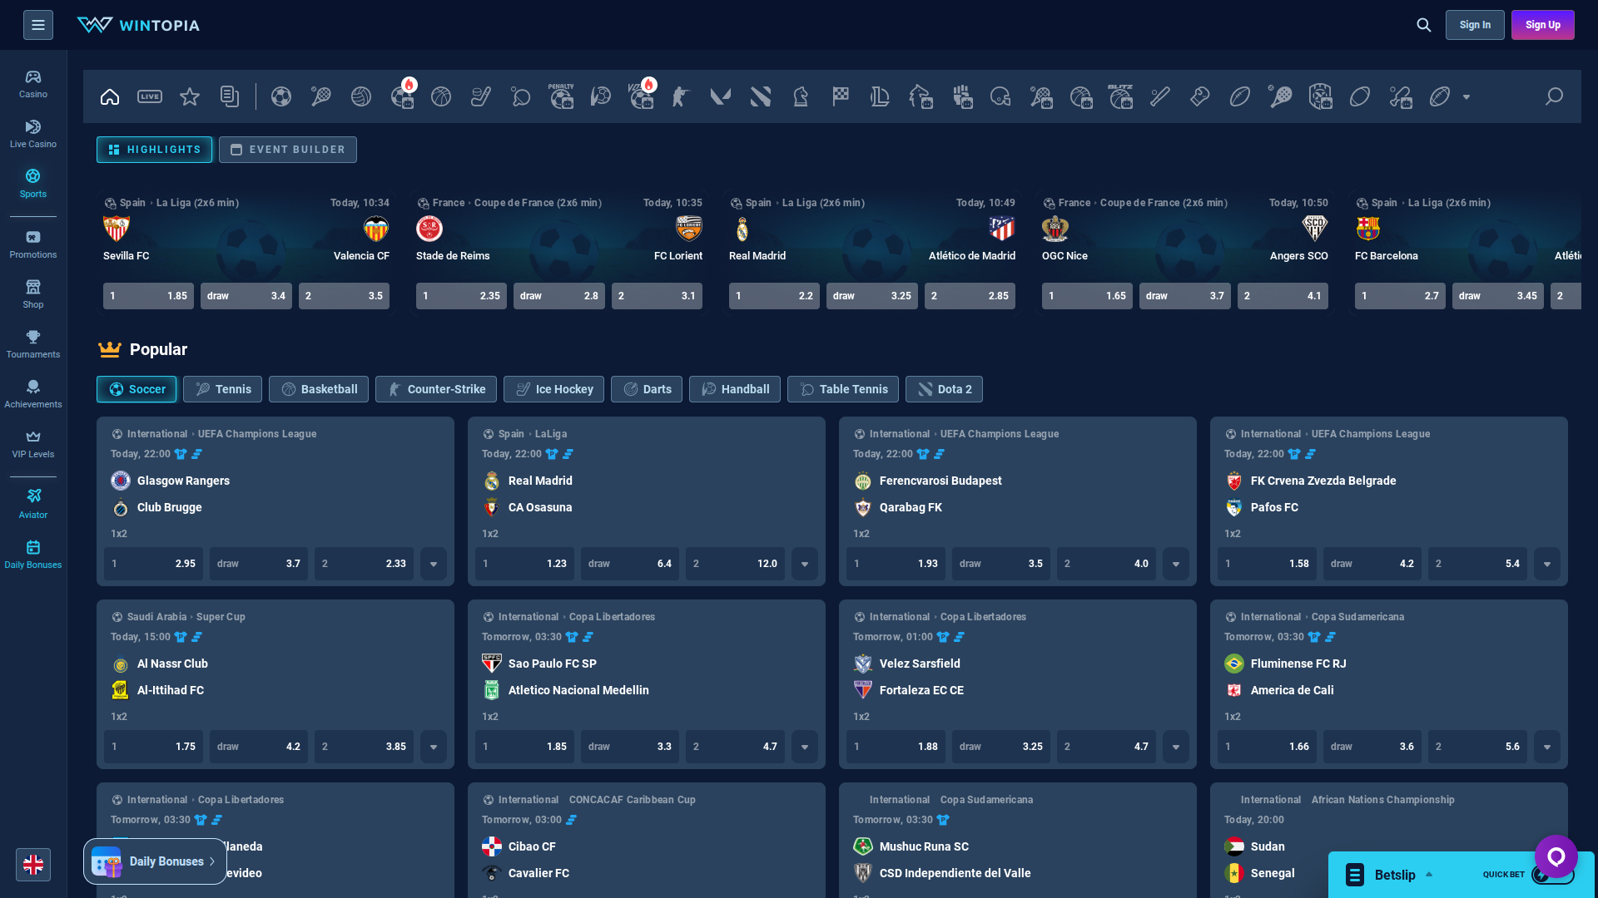Open the live chat support bubble

(x=1556, y=856)
